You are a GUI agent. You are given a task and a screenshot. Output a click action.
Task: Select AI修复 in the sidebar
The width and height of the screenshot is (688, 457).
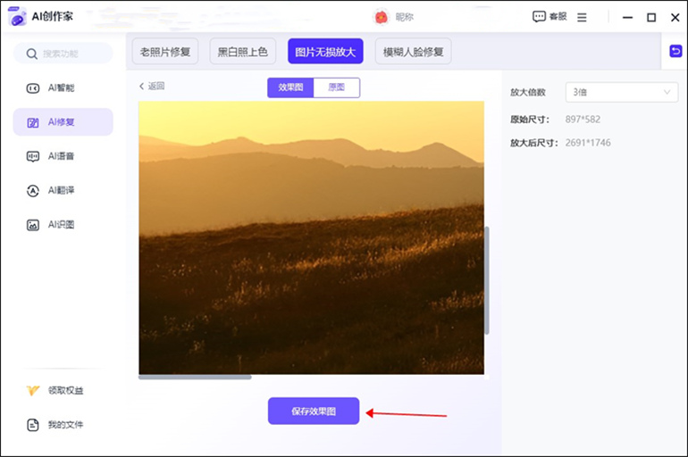(x=63, y=121)
